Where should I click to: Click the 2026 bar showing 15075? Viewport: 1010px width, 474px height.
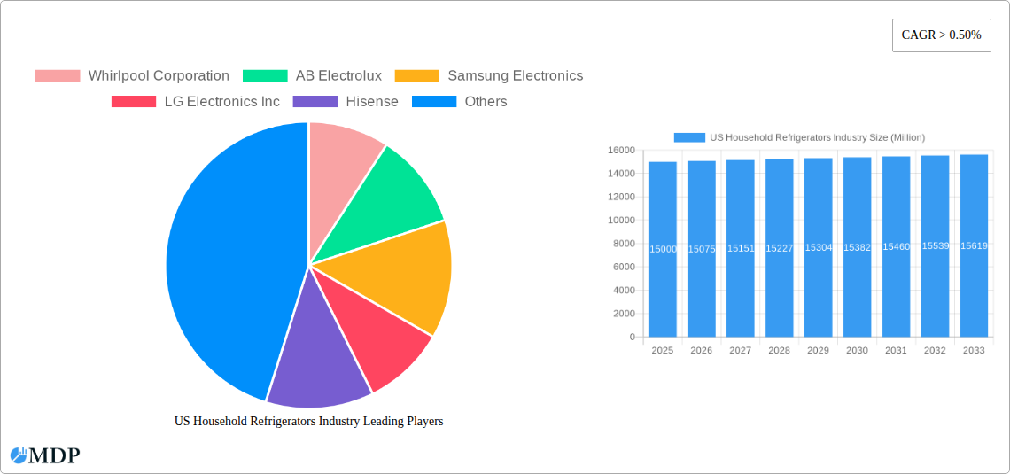702,249
